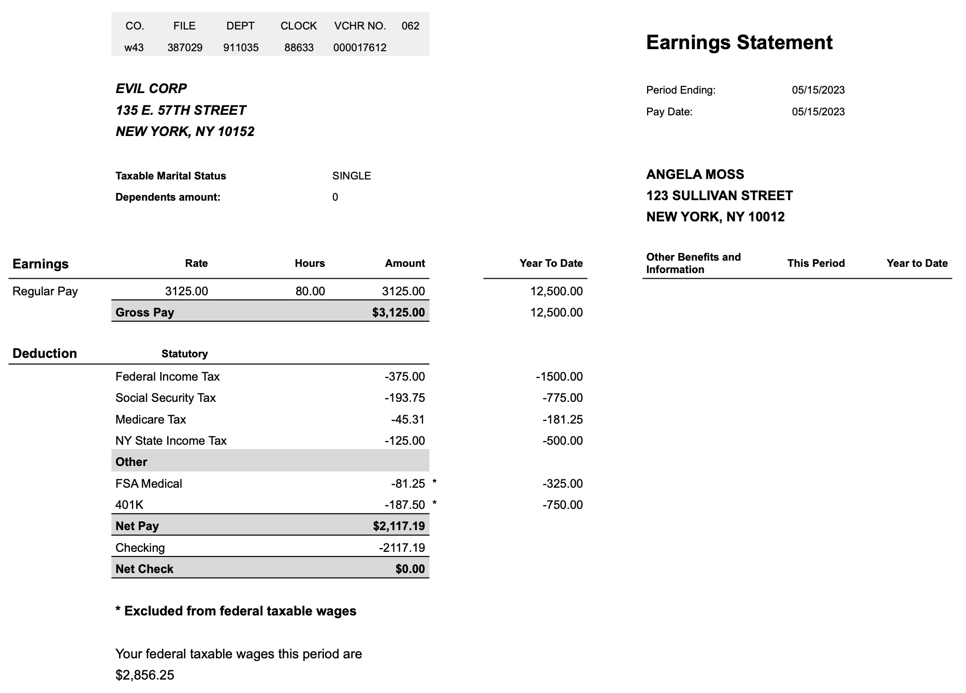Click NEW YORK, NY 10152 line
This screenshot has width=966, height=693.
185,131
